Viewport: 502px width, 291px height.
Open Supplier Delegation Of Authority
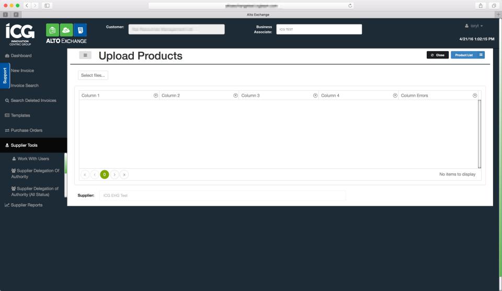point(35,173)
